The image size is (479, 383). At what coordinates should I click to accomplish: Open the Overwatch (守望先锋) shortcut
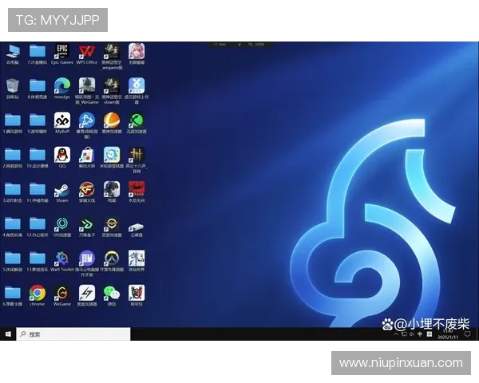pos(112,259)
